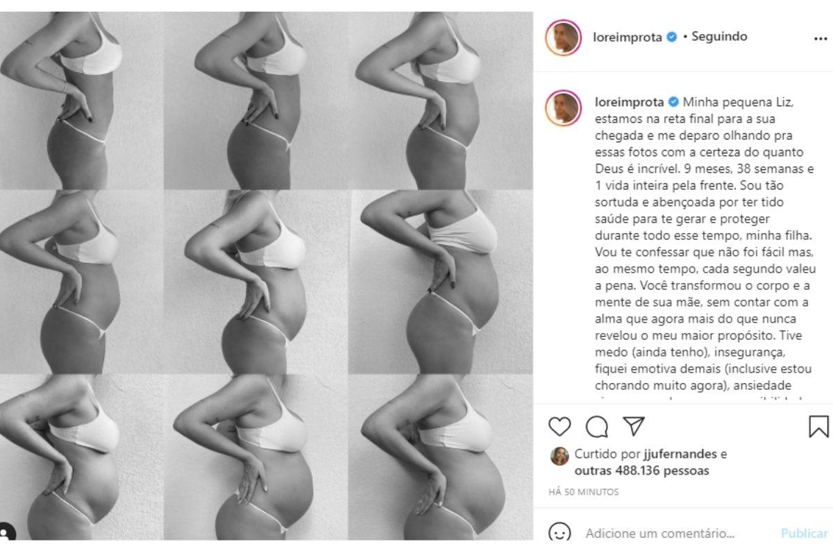Open the loreimprota username in the header
833x555 pixels.
628,37
